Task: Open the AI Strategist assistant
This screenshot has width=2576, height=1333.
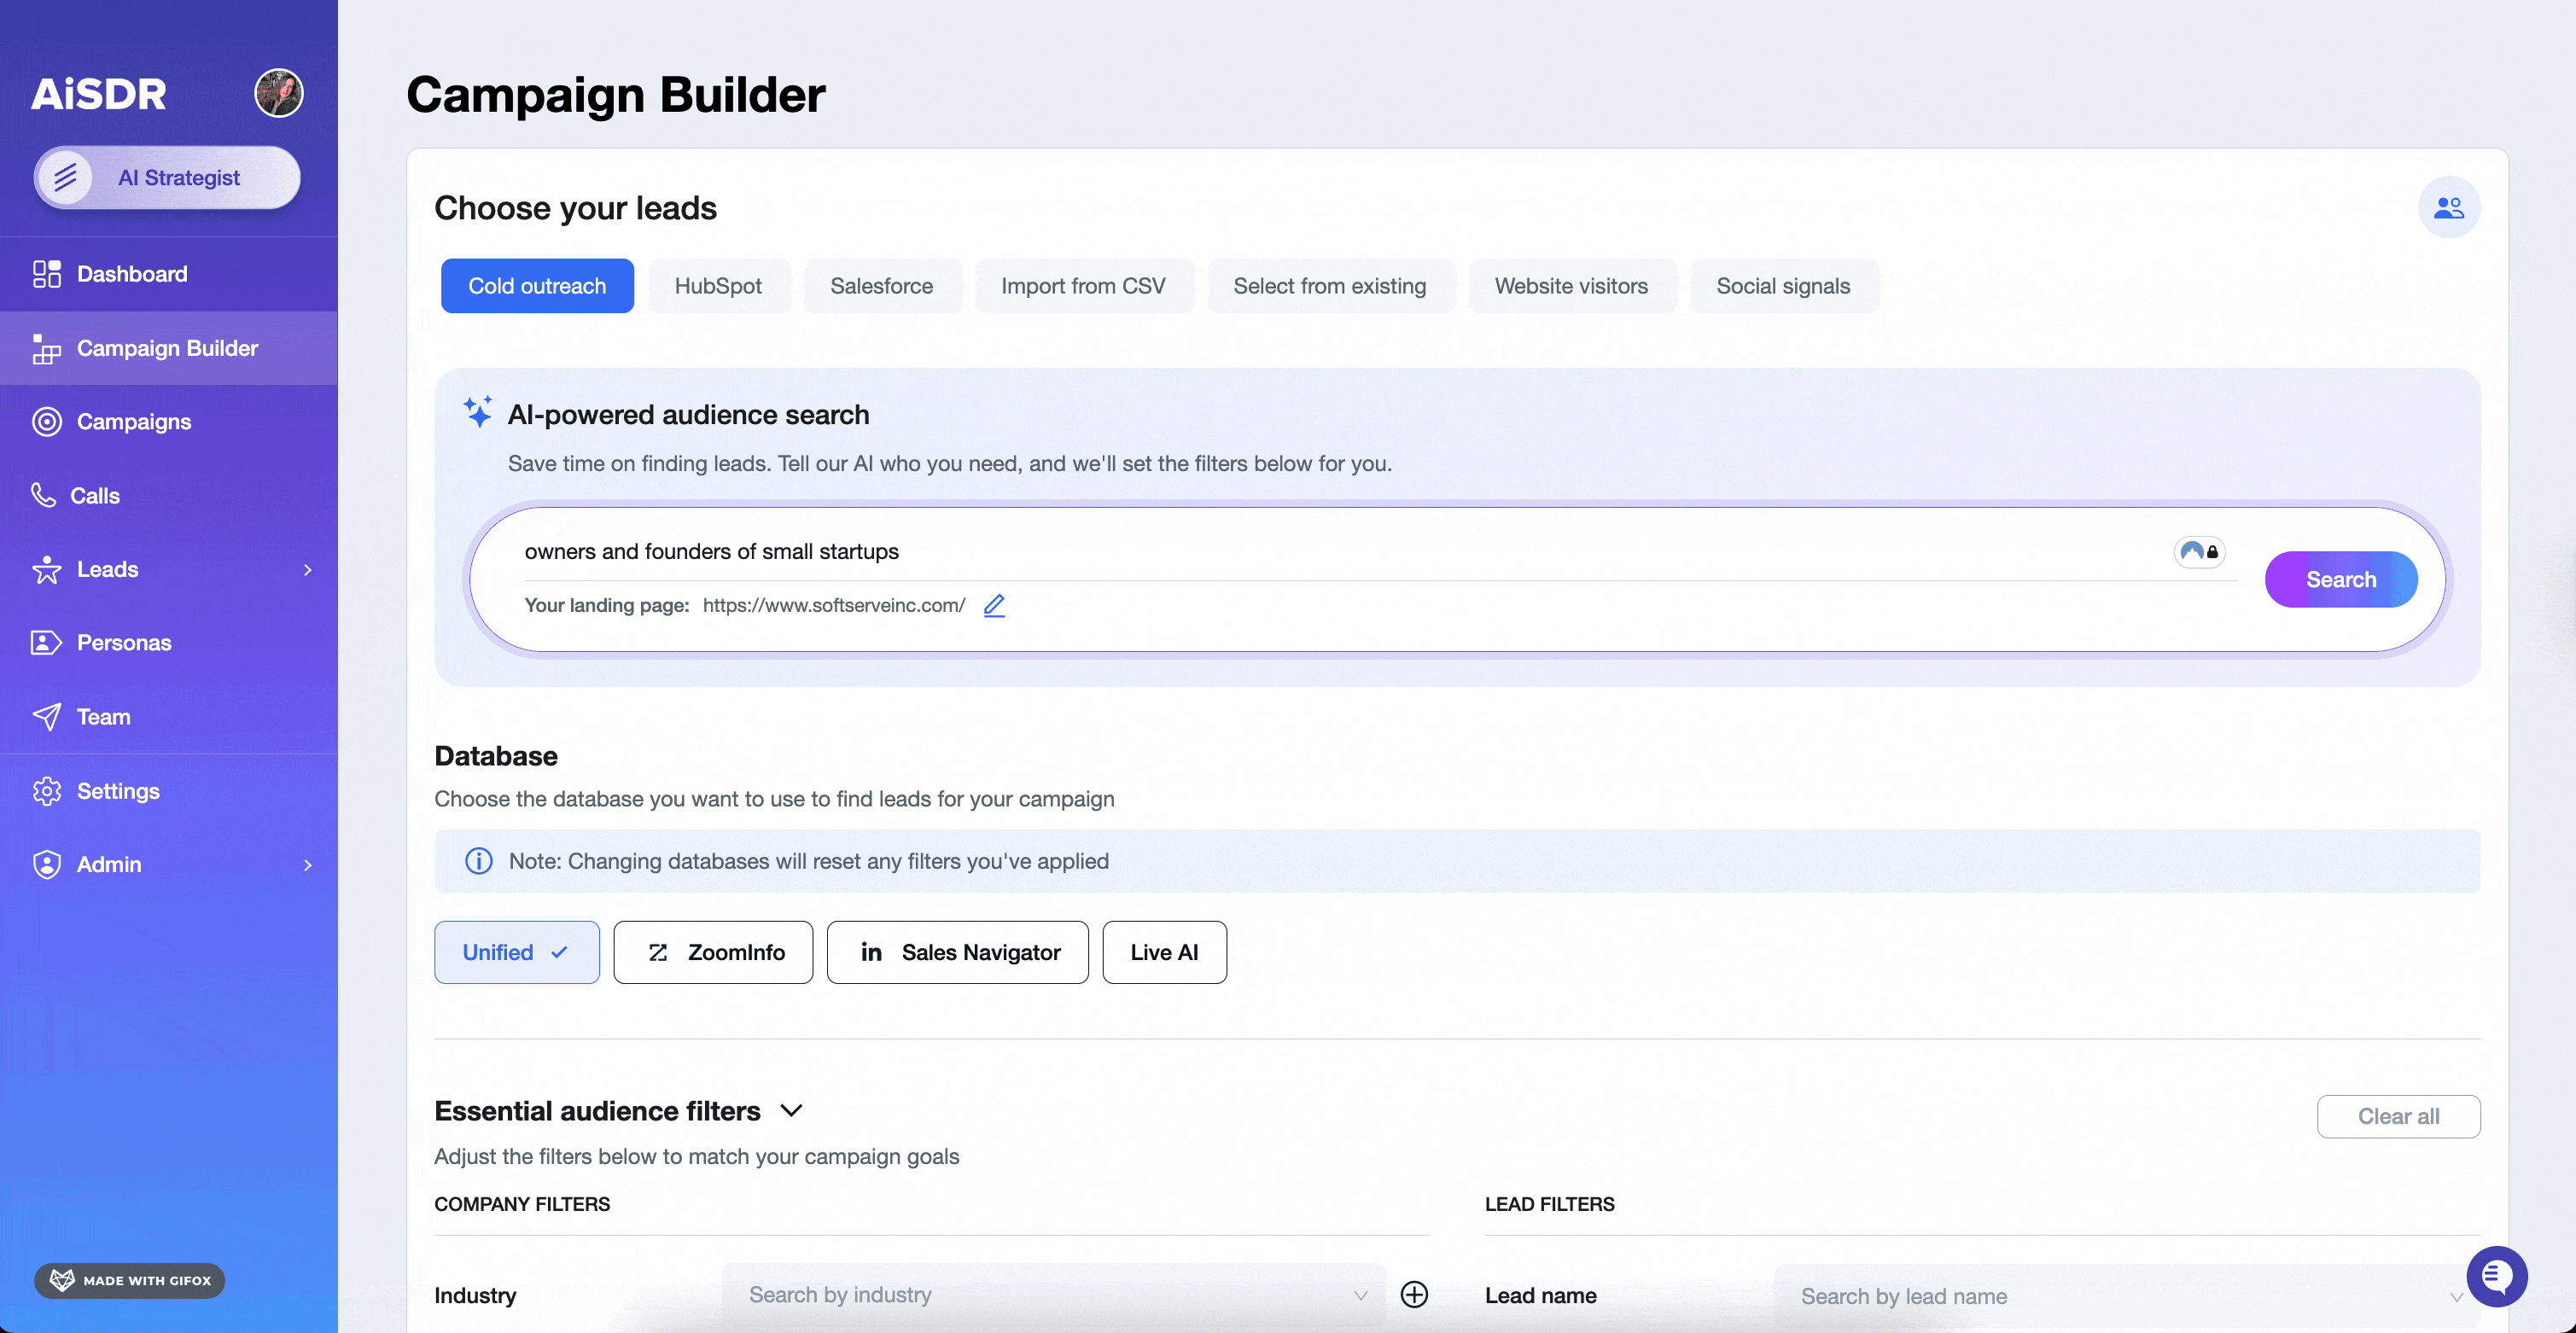Action: click(168, 178)
